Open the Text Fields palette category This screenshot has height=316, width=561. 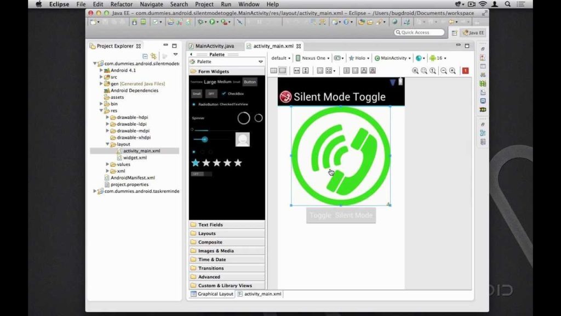click(x=227, y=224)
